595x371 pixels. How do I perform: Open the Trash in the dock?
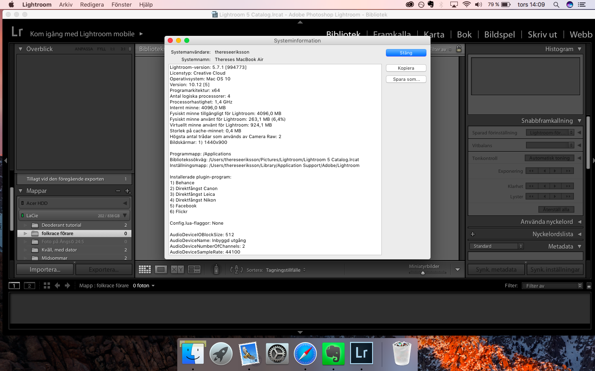pyautogui.click(x=402, y=353)
